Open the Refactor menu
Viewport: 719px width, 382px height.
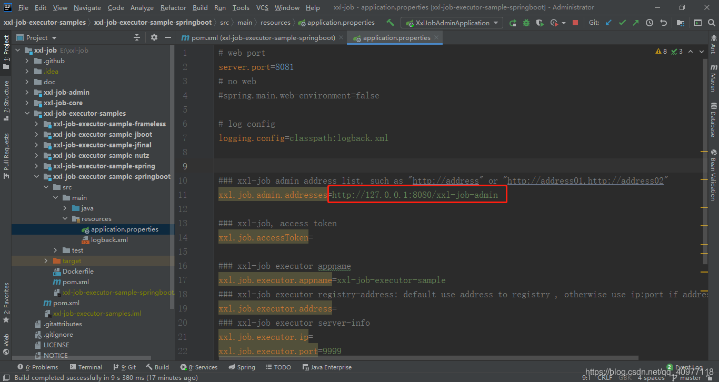click(173, 7)
